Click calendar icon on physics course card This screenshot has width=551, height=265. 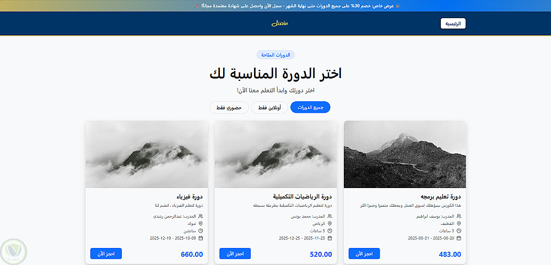pyautogui.click(x=201, y=239)
